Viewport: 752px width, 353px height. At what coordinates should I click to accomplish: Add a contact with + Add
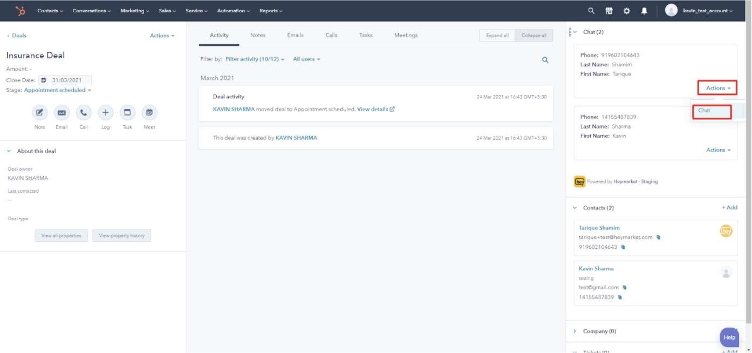(729, 207)
